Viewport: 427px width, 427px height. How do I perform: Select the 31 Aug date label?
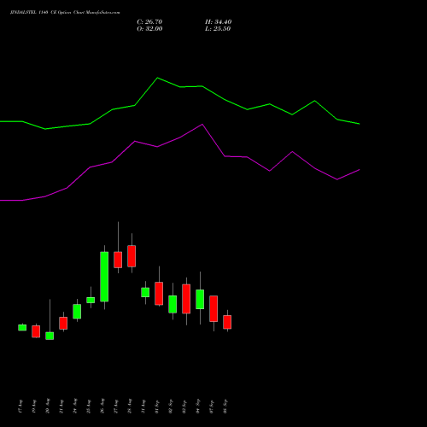tap(143, 407)
